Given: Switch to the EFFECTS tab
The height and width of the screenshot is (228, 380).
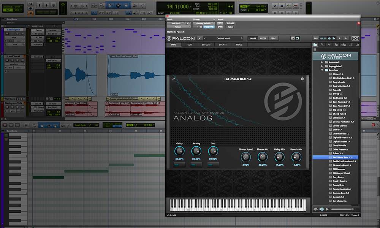Looking at the screenshot, I should pos(206,44).
